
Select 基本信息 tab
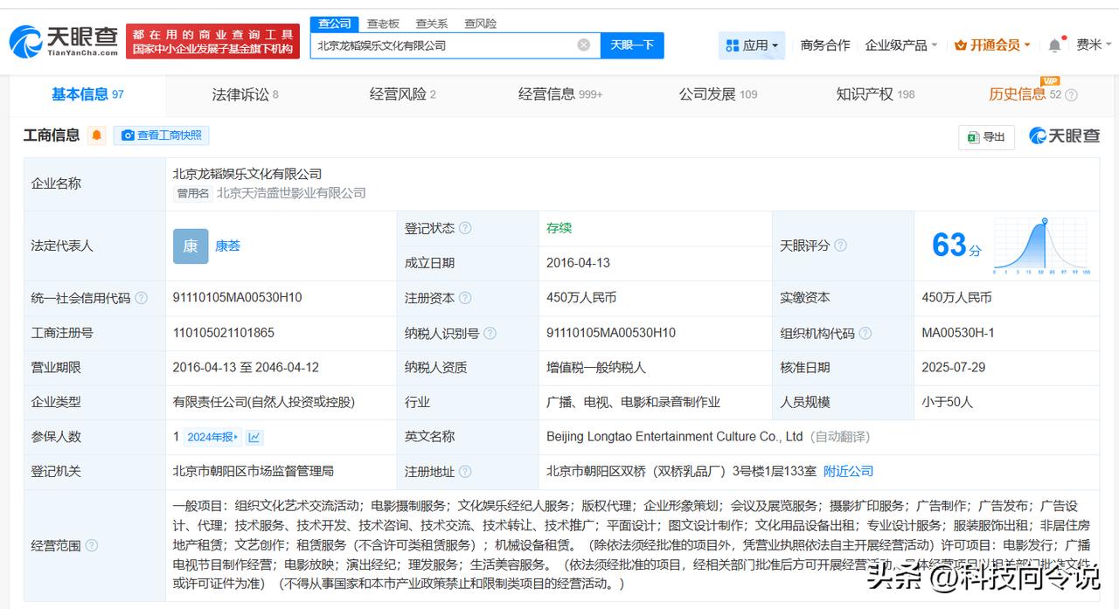(x=87, y=94)
